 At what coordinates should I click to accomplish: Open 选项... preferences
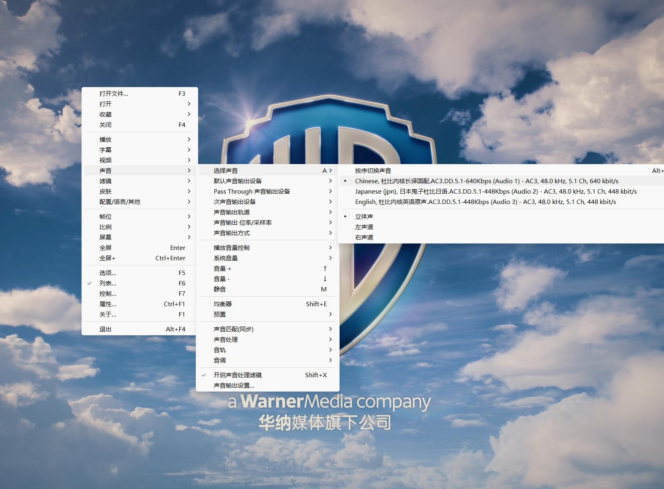(x=140, y=273)
